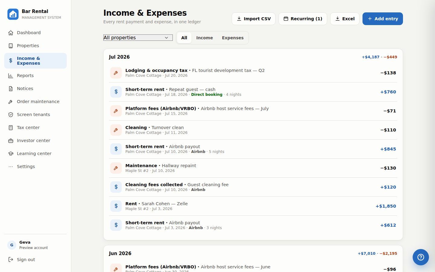
Task: Open the help question mark bubble
Action: [421, 257]
